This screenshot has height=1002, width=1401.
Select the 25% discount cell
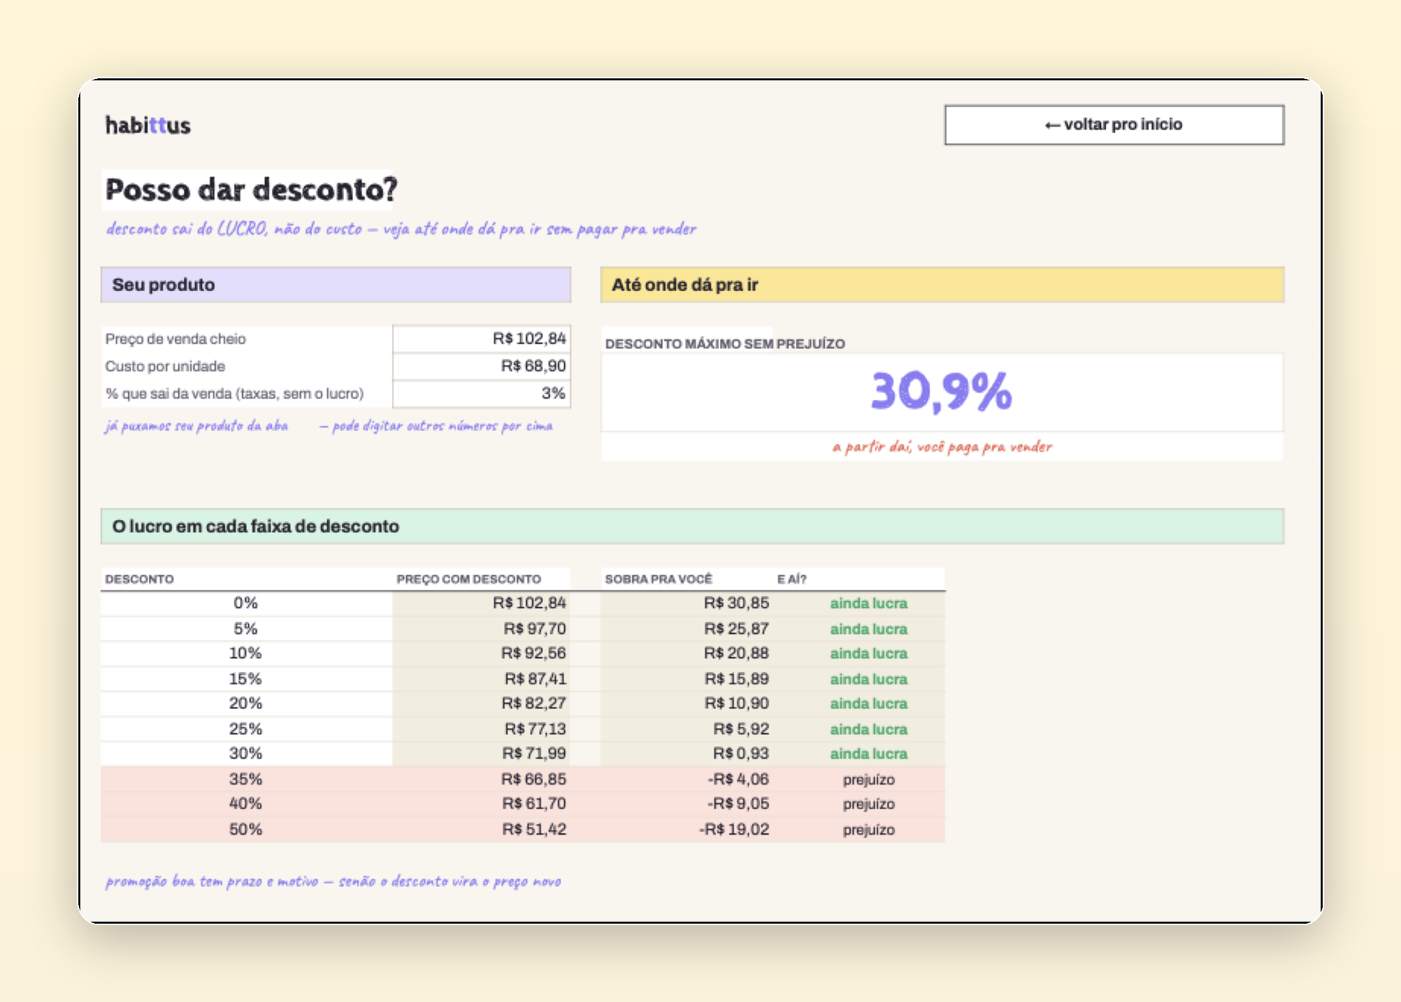coord(246,729)
